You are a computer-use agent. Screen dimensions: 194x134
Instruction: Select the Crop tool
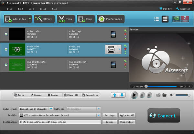click(85, 19)
